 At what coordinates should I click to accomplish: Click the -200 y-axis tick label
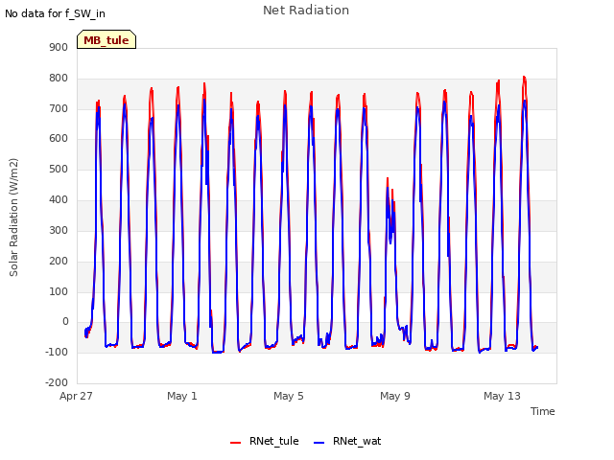coord(57,382)
